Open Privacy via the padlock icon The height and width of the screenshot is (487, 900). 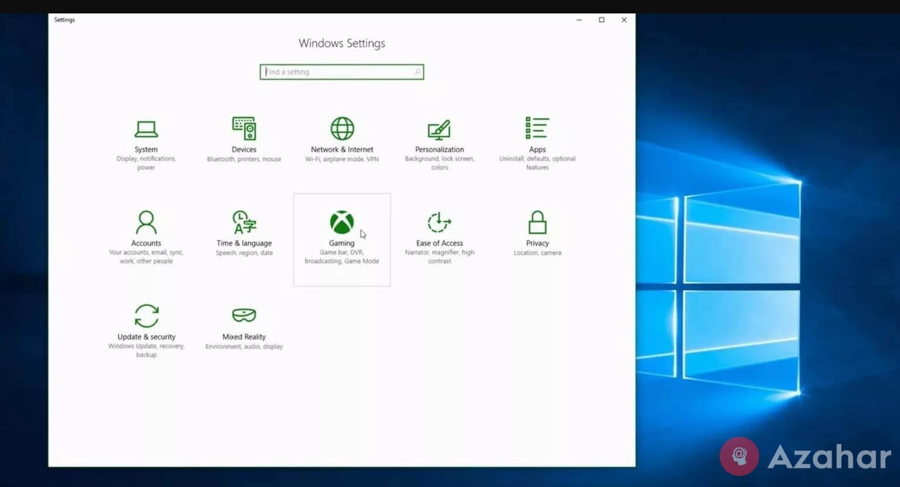[537, 223]
